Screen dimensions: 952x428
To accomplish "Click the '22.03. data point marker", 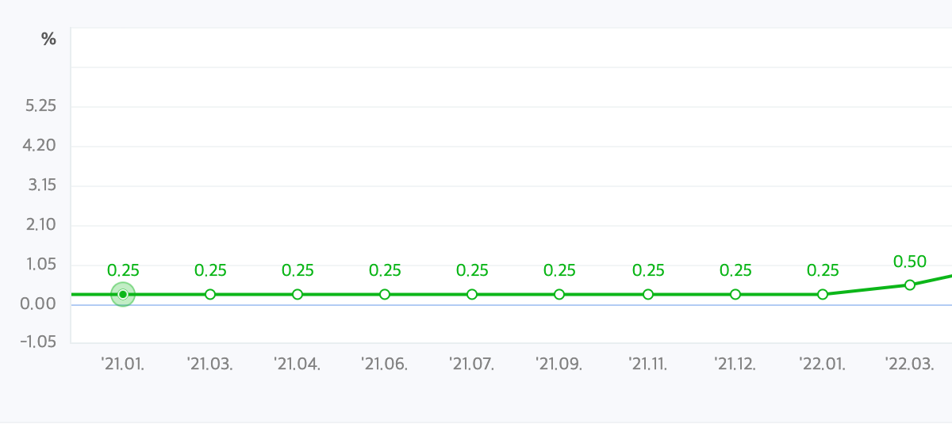I will (910, 285).
